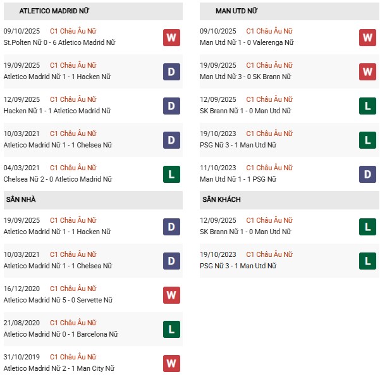This screenshot has width=380, height=386.
Task: Click the W badge for Servette match
Action: point(171,295)
